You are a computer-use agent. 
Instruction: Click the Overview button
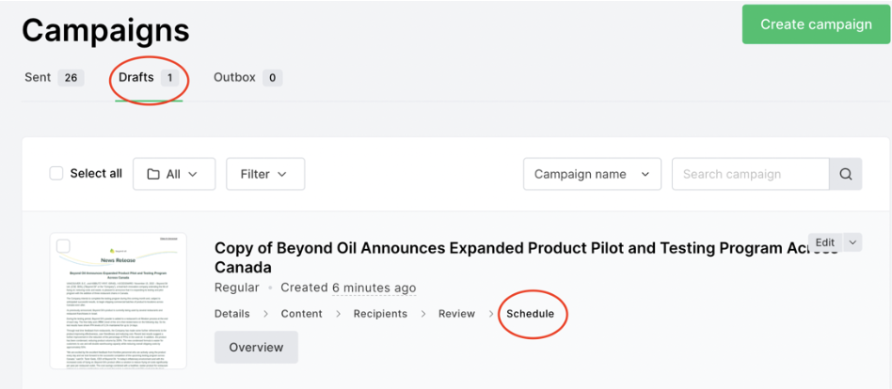(x=256, y=348)
